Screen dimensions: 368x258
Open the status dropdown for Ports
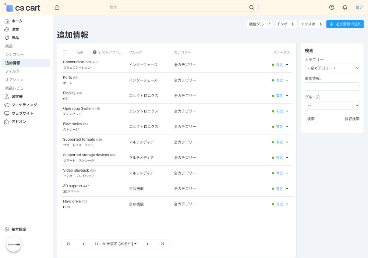click(x=287, y=80)
